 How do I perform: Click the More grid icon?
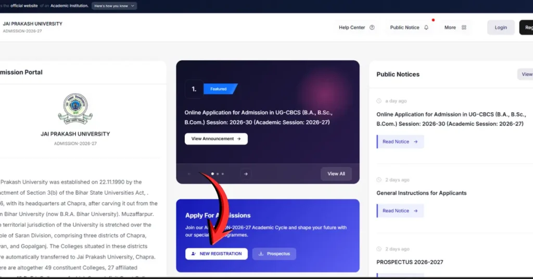(464, 28)
